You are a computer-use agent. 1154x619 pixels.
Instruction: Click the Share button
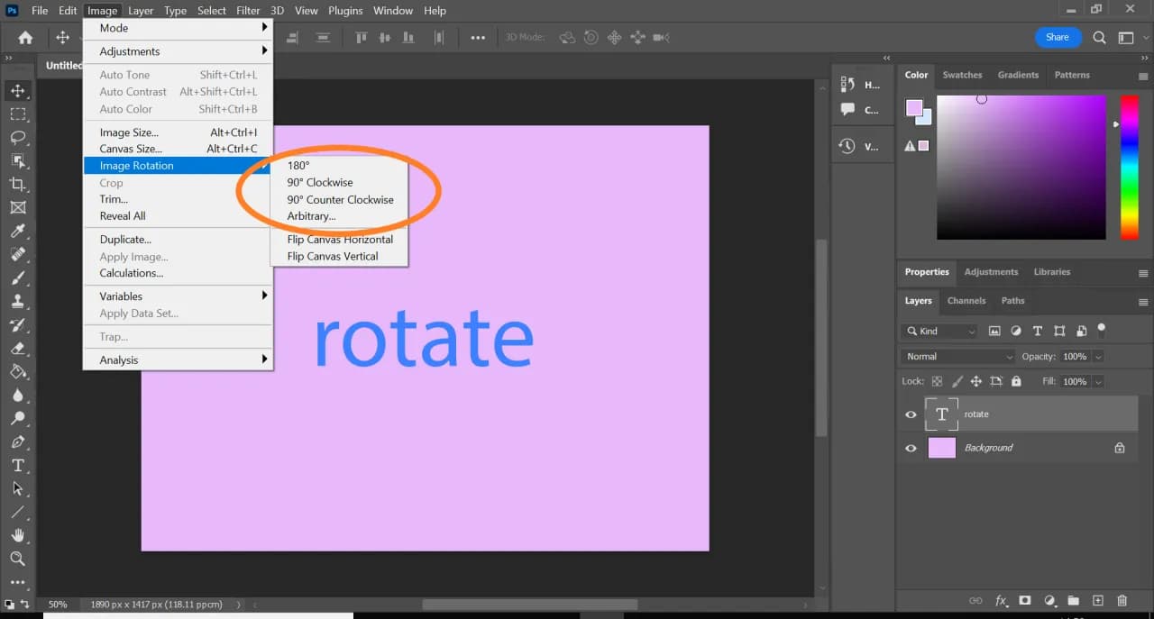[1058, 37]
